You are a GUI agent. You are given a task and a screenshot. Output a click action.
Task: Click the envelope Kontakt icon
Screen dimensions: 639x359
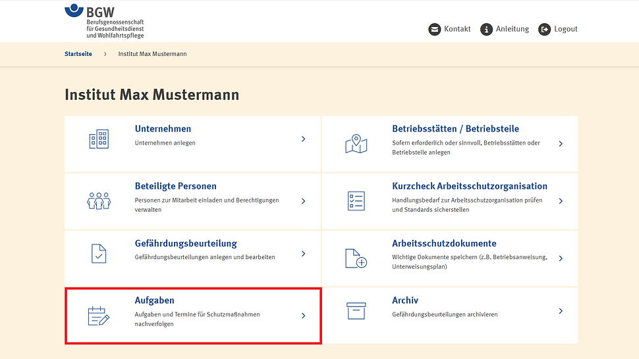tap(435, 30)
